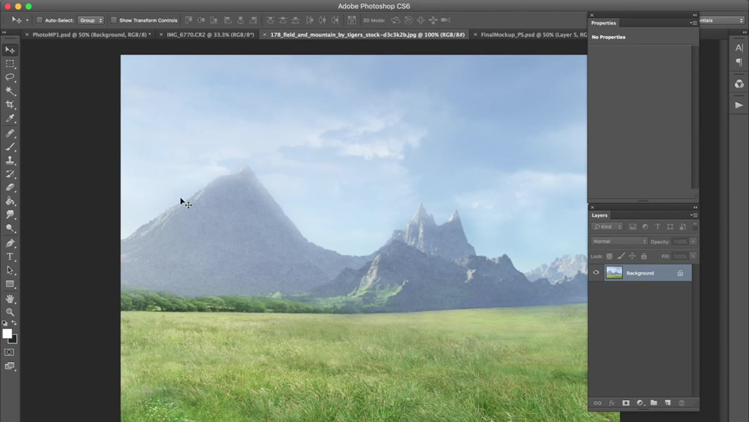Create a new layer

[667, 403]
